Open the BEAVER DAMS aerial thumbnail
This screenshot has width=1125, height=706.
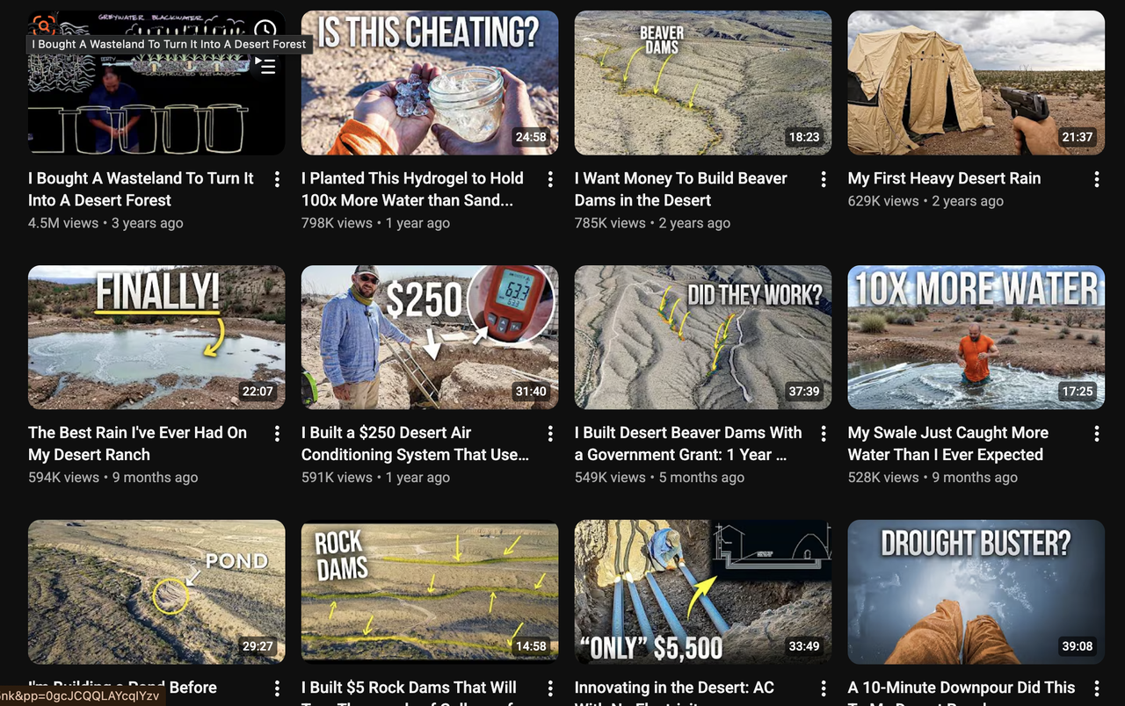(x=703, y=83)
